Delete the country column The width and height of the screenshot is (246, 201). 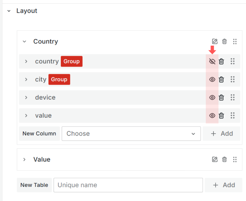[x=221, y=61]
